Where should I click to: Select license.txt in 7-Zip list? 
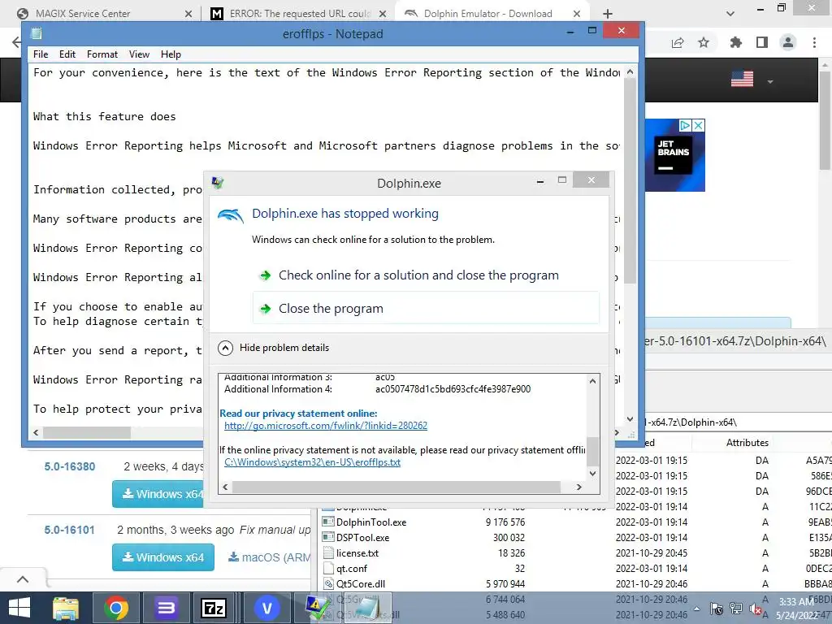tap(357, 553)
